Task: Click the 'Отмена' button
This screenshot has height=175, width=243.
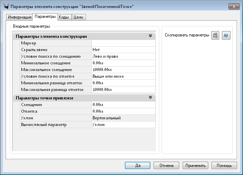Action: click(x=166, y=165)
